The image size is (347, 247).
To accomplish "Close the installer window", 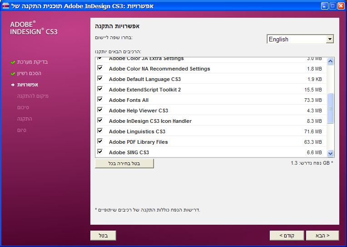I will [x=341, y=6].
